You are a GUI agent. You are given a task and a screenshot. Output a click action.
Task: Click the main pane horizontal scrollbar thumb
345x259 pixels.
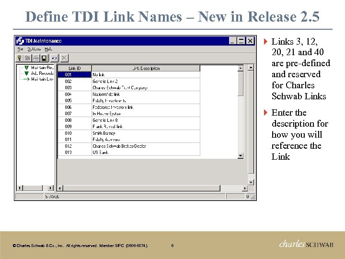tap(142, 188)
